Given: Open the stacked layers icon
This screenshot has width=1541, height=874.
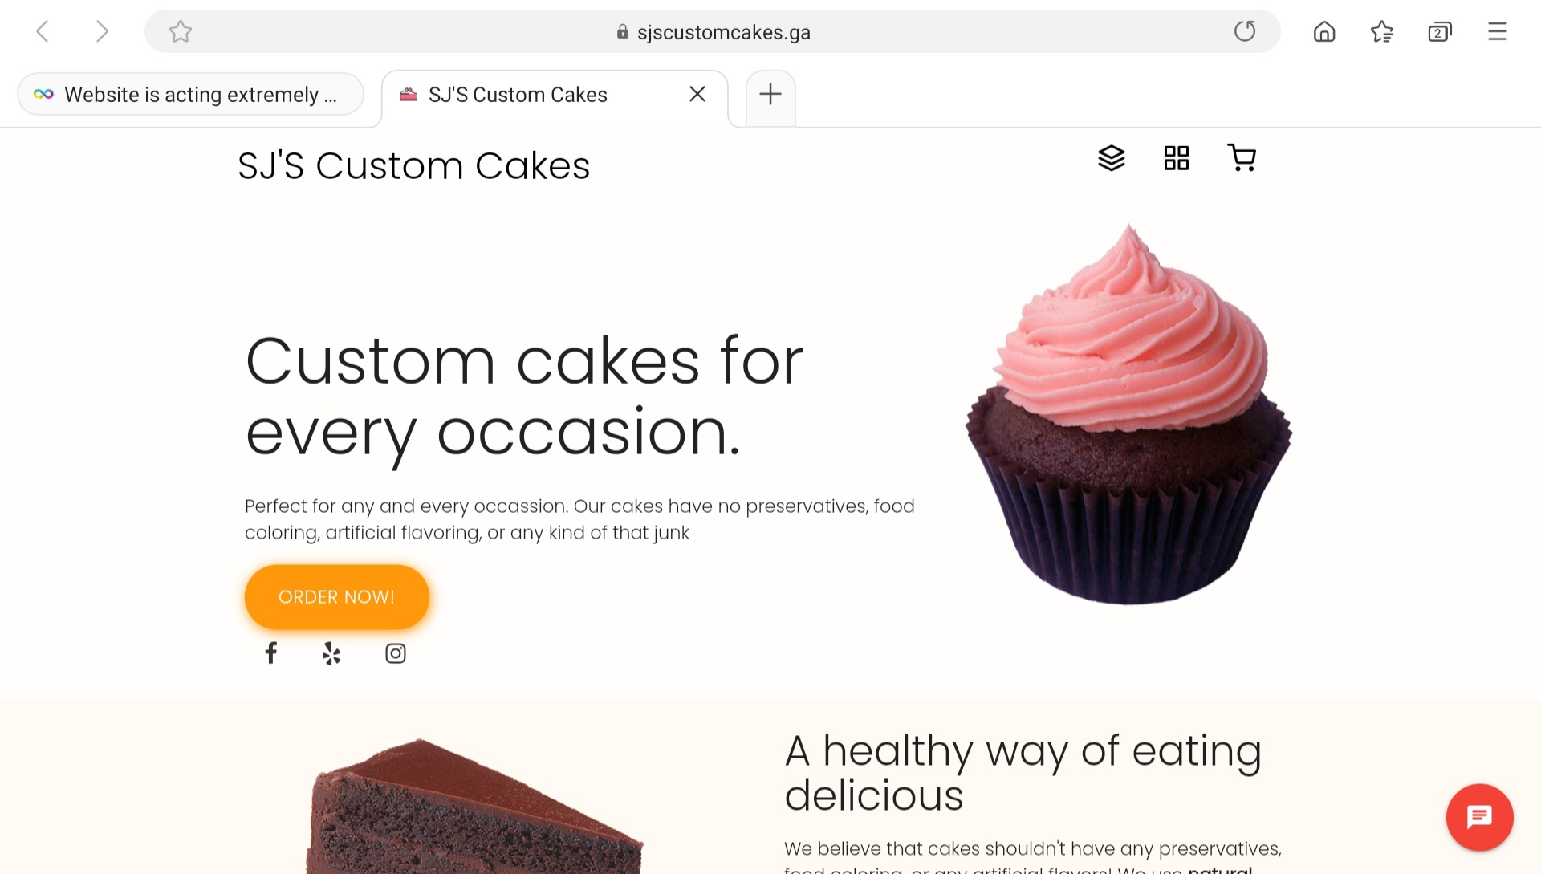Looking at the screenshot, I should (1112, 158).
